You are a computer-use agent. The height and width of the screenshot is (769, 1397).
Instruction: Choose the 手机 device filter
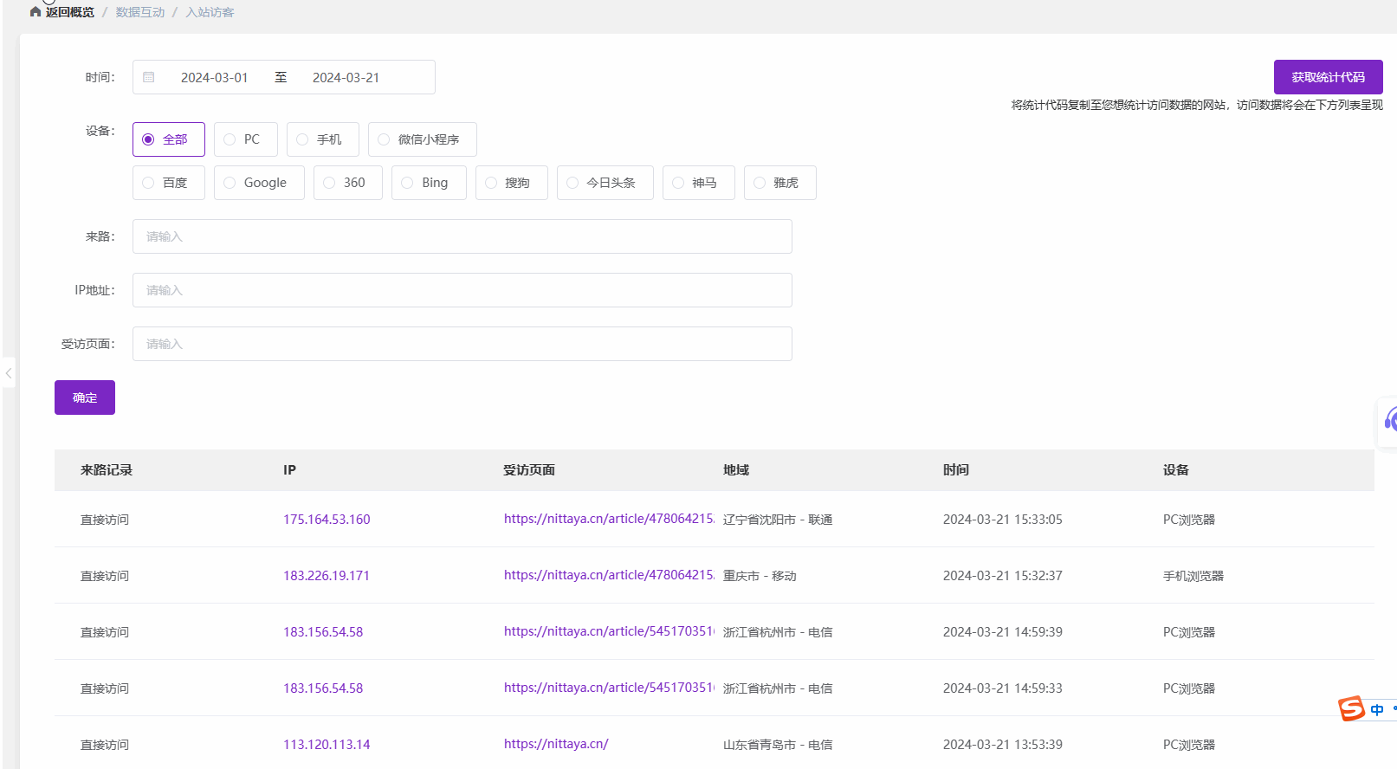319,139
